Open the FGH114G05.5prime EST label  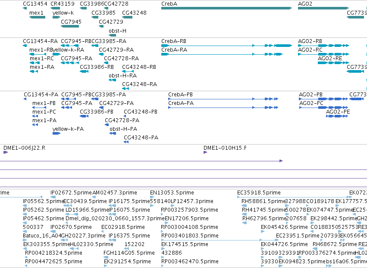pyautogui.click(x=129, y=253)
